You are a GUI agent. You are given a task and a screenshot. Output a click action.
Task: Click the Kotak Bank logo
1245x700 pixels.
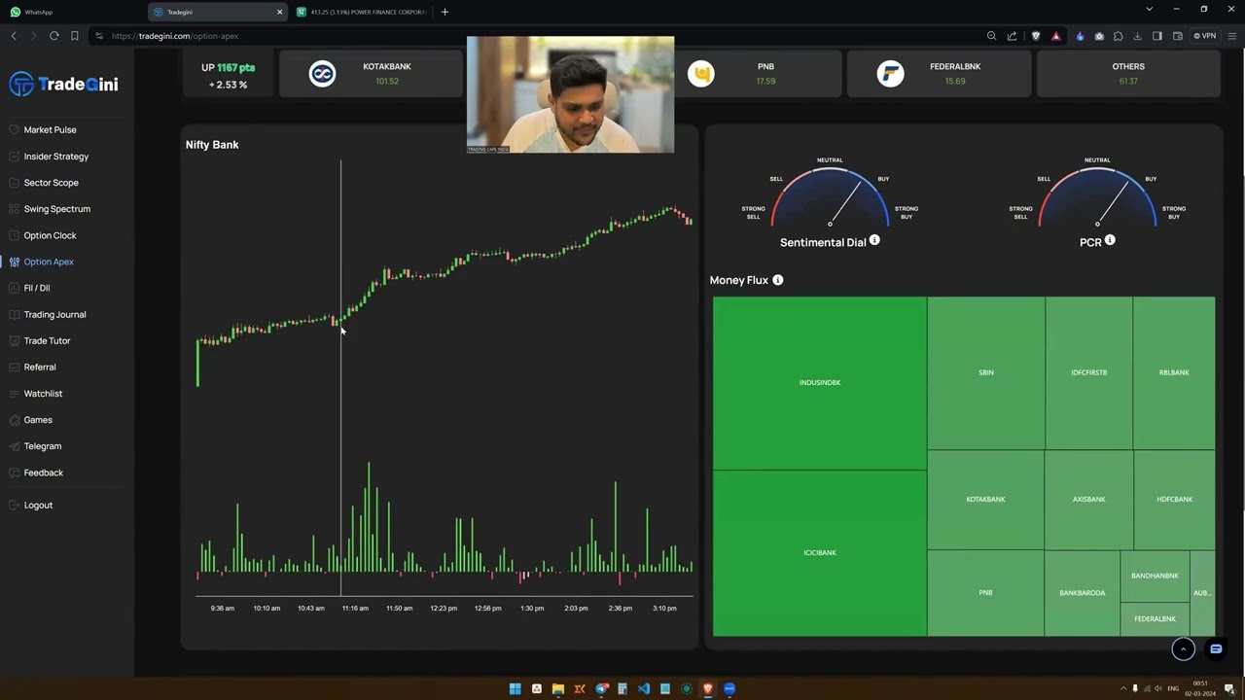pos(322,74)
